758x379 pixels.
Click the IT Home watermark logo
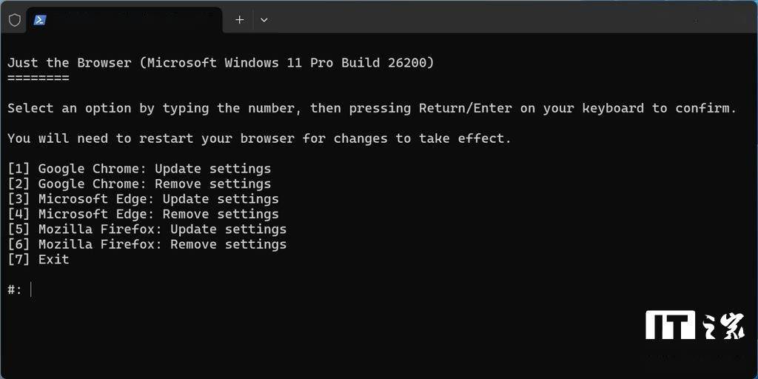pos(694,325)
